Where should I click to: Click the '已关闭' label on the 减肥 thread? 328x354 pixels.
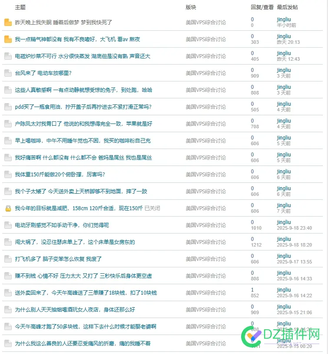click(152, 208)
